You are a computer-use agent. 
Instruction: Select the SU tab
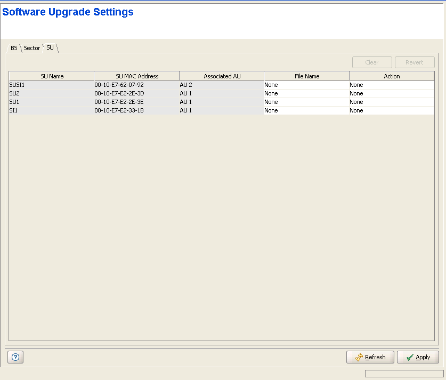click(50, 48)
